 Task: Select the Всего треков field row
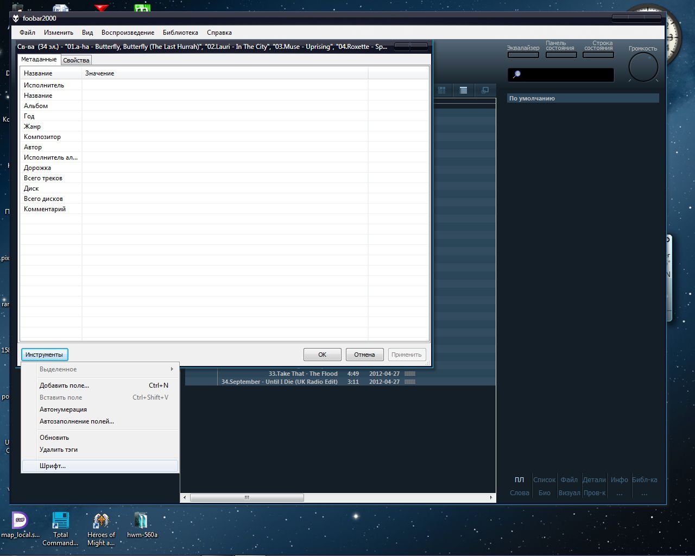pos(224,178)
